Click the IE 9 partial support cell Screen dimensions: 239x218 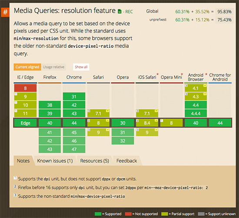tap(25, 96)
